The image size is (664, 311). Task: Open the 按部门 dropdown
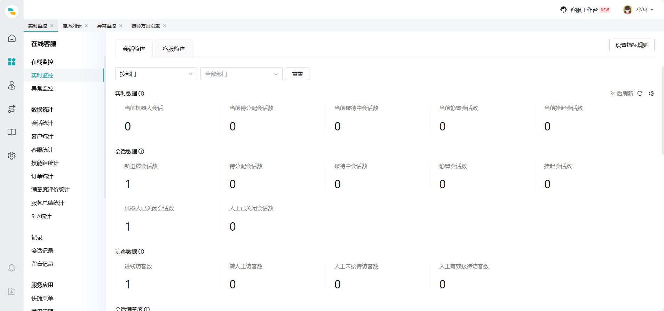tap(156, 74)
